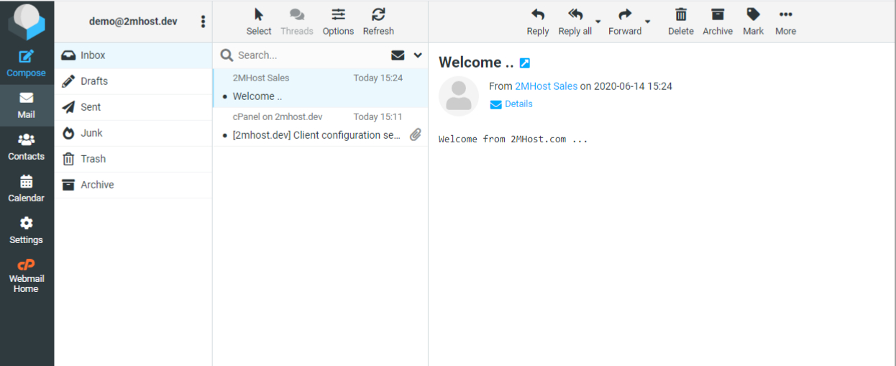Click the 2MHost Sales sender link

(x=546, y=86)
